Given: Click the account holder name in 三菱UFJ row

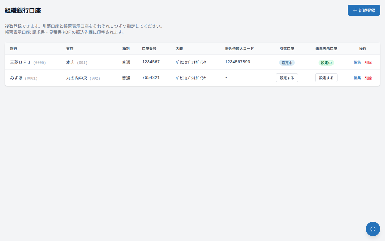Looking at the screenshot, I should point(191,62).
